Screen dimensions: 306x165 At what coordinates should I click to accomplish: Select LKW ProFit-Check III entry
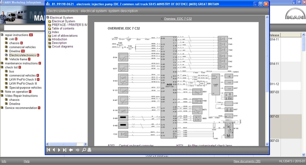(x=23, y=84)
